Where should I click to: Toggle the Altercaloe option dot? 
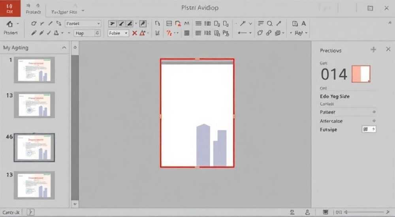tap(374, 121)
